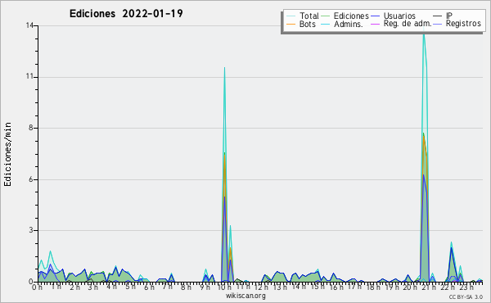Click the x-axis label '20 h'

pyautogui.click(x=410, y=287)
